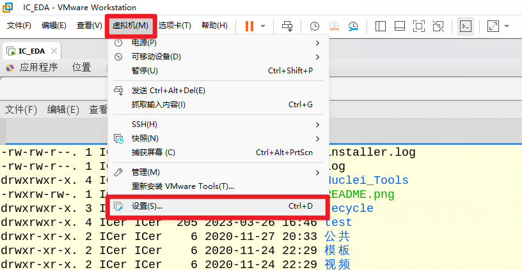Screen dimensions: 522x270
Task: Open the guest terminal 编辑(E) menu
Action: [x=63, y=109]
